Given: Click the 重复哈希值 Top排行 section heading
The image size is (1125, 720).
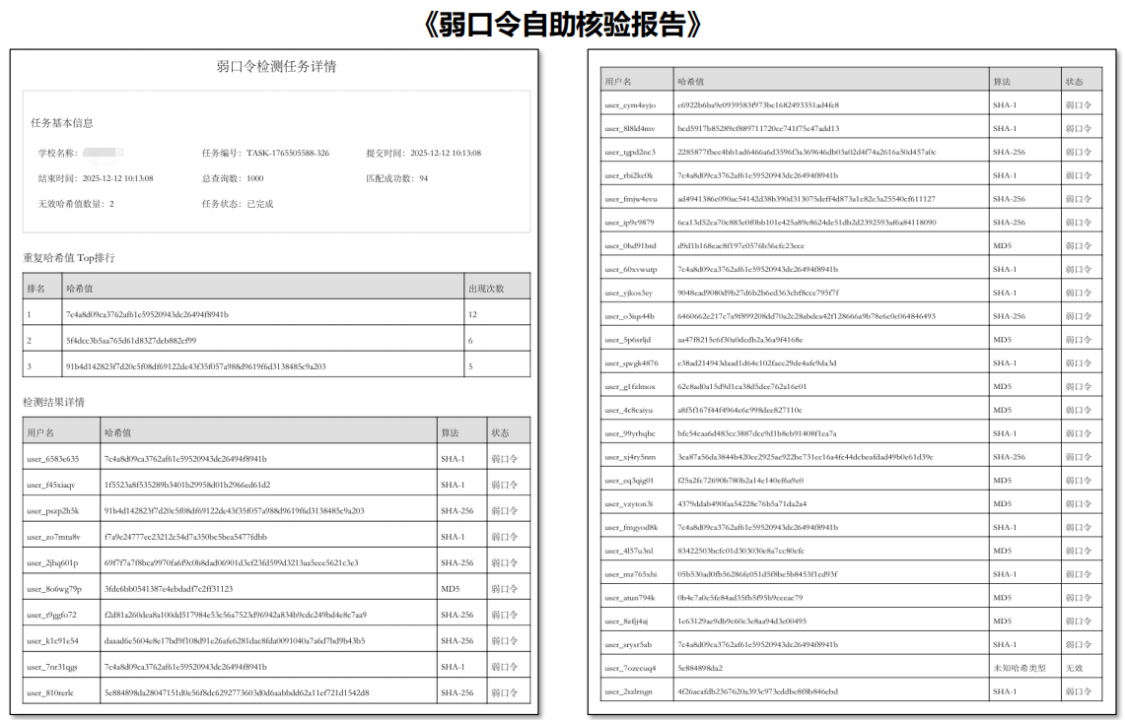Looking at the screenshot, I should click(x=69, y=258).
